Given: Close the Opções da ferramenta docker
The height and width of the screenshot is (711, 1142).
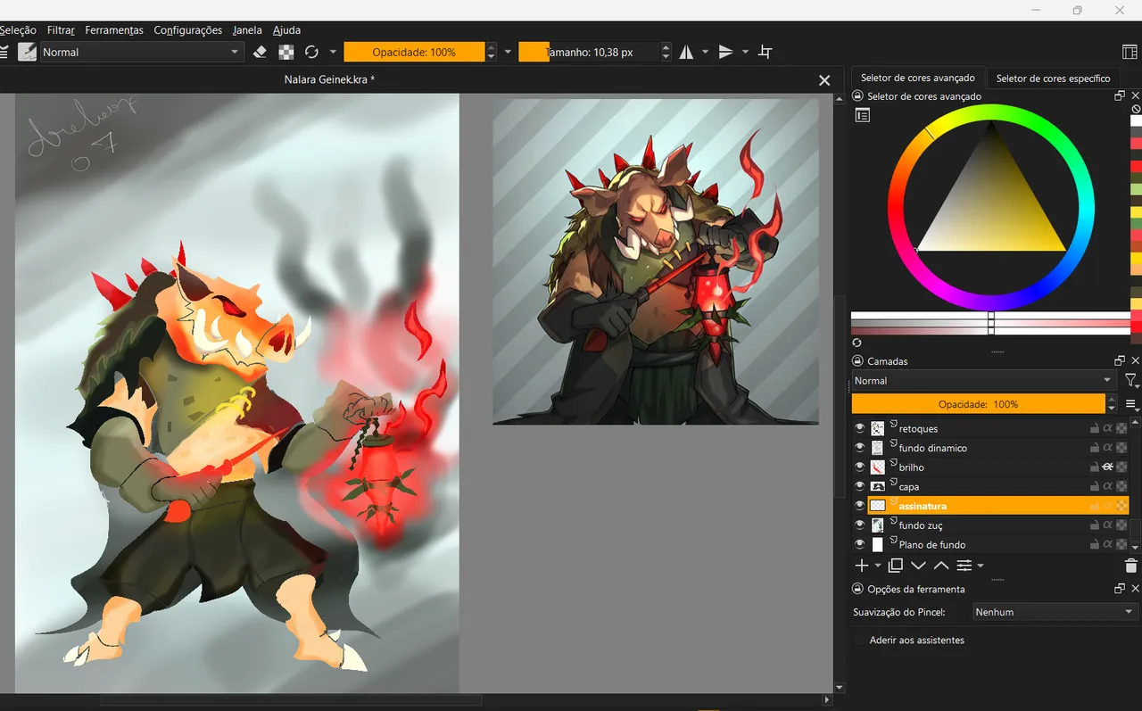Looking at the screenshot, I should click(1135, 589).
